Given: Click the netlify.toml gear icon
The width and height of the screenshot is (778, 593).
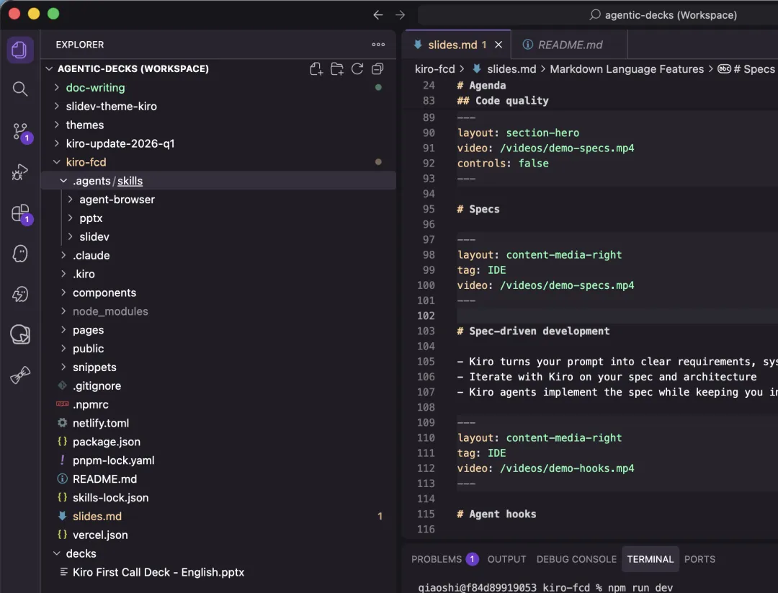Looking at the screenshot, I should click(x=62, y=423).
